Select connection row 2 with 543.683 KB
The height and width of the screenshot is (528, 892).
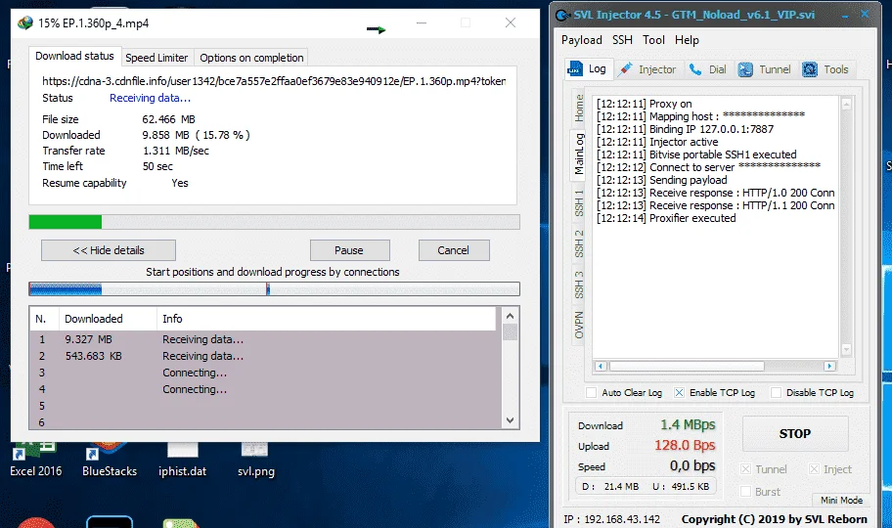pyautogui.click(x=266, y=356)
